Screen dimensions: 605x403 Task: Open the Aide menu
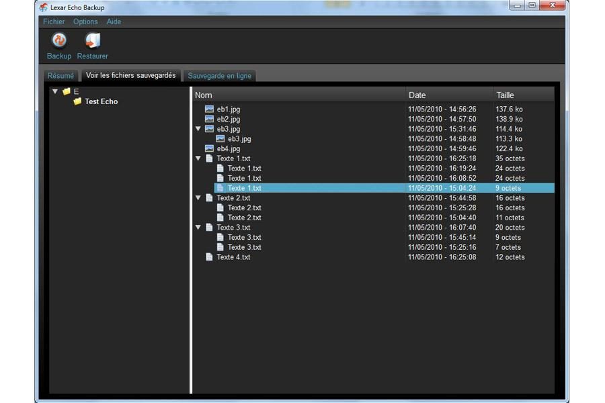pos(114,21)
